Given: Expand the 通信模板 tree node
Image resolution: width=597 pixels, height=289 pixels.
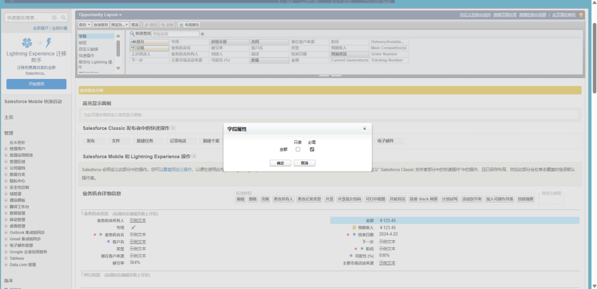Looking at the screenshot, I should pyautogui.click(x=6, y=200).
